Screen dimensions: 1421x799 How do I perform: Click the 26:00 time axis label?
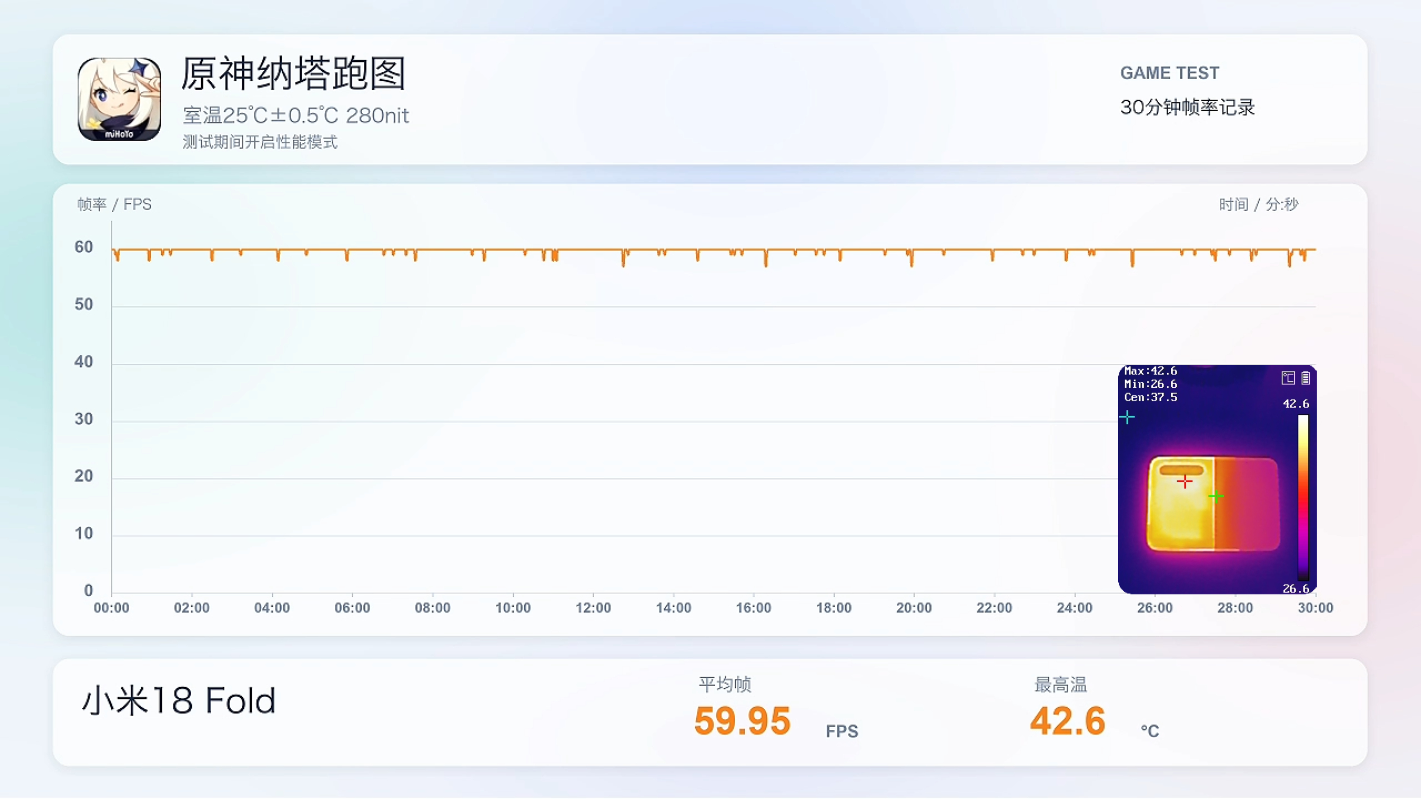tap(1155, 608)
